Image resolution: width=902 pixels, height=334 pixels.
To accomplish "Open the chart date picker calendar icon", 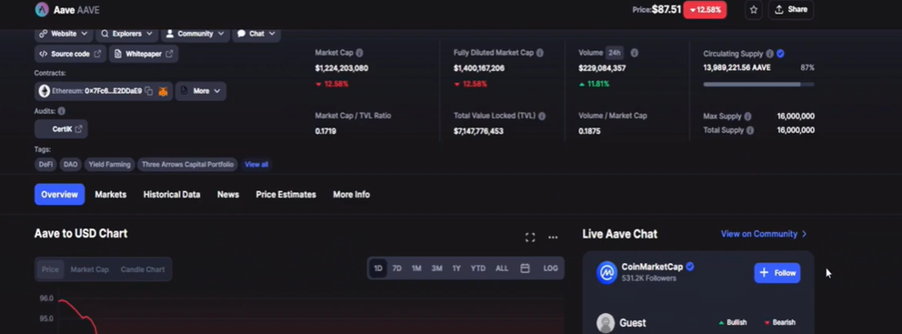I will click(x=525, y=268).
